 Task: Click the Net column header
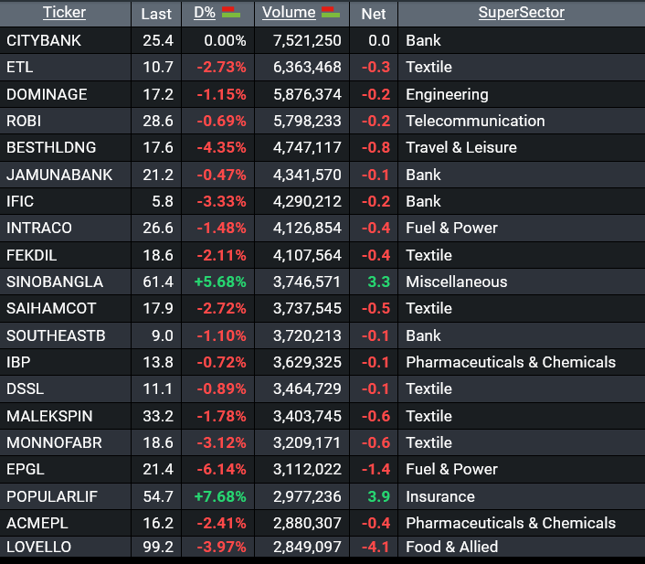374,14
